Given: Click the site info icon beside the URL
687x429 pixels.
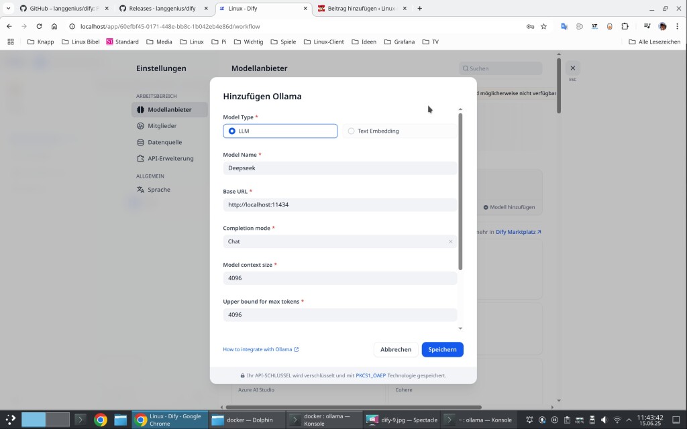Looking at the screenshot, I should [x=72, y=26].
